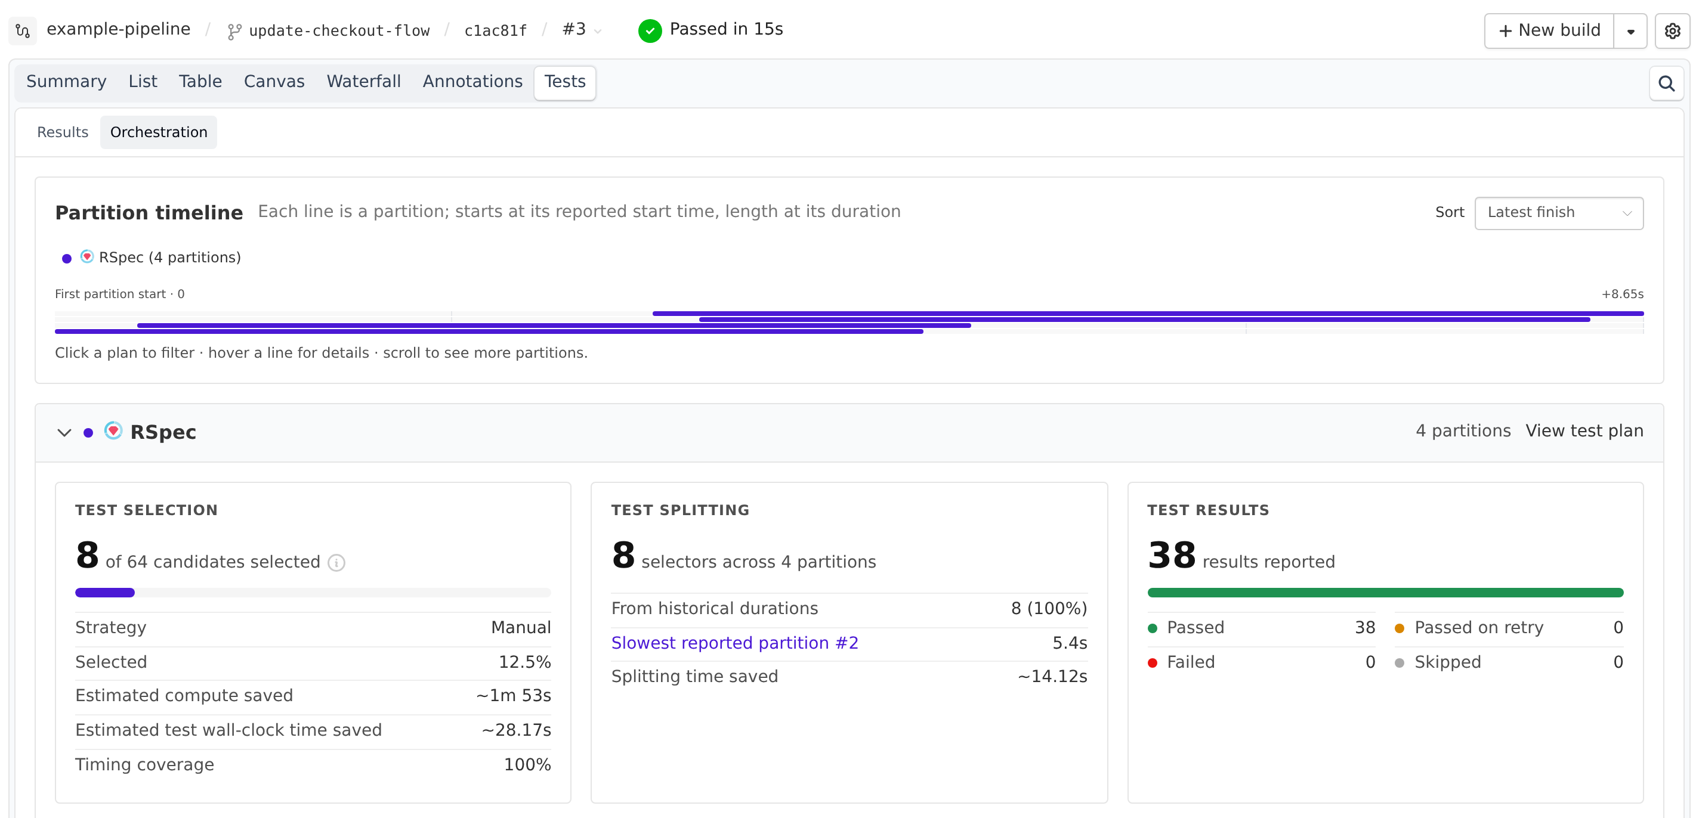Click the search magnifier icon

[x=1666, y=83]
